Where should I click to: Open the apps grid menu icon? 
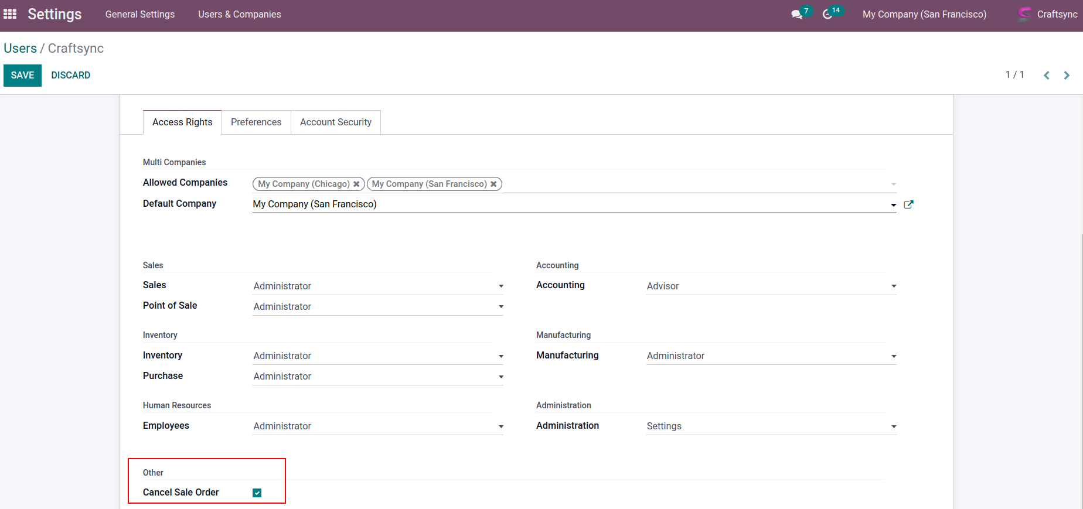click(10, 14)
